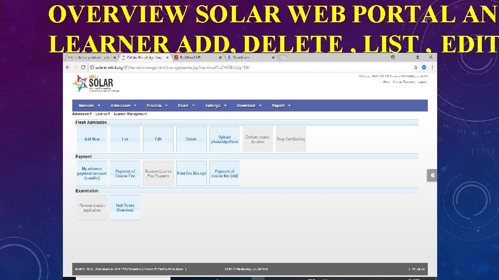Close the Rediffmail browser tab

tap(220, 58)
